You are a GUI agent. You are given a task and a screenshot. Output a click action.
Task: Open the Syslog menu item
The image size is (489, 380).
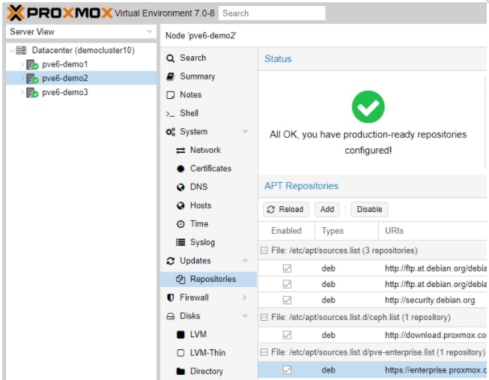point(209,242)
